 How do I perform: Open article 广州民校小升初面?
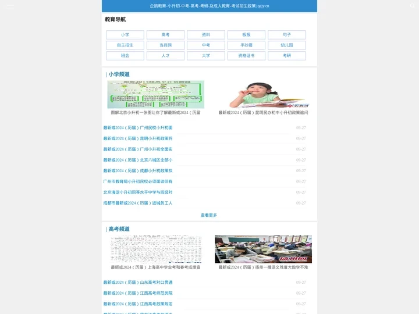point(138,128)
